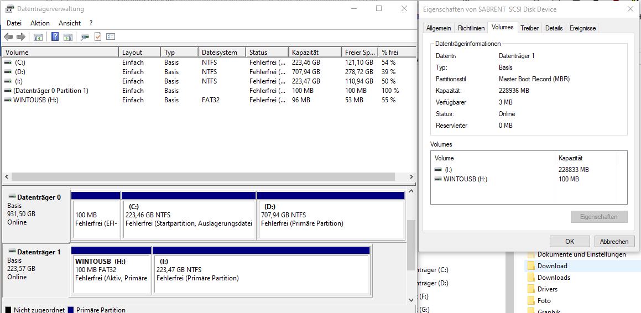
Task: Select the (F:) drive entry in Explorer tree
Action: pyautogui.click(x=424, y=296)
